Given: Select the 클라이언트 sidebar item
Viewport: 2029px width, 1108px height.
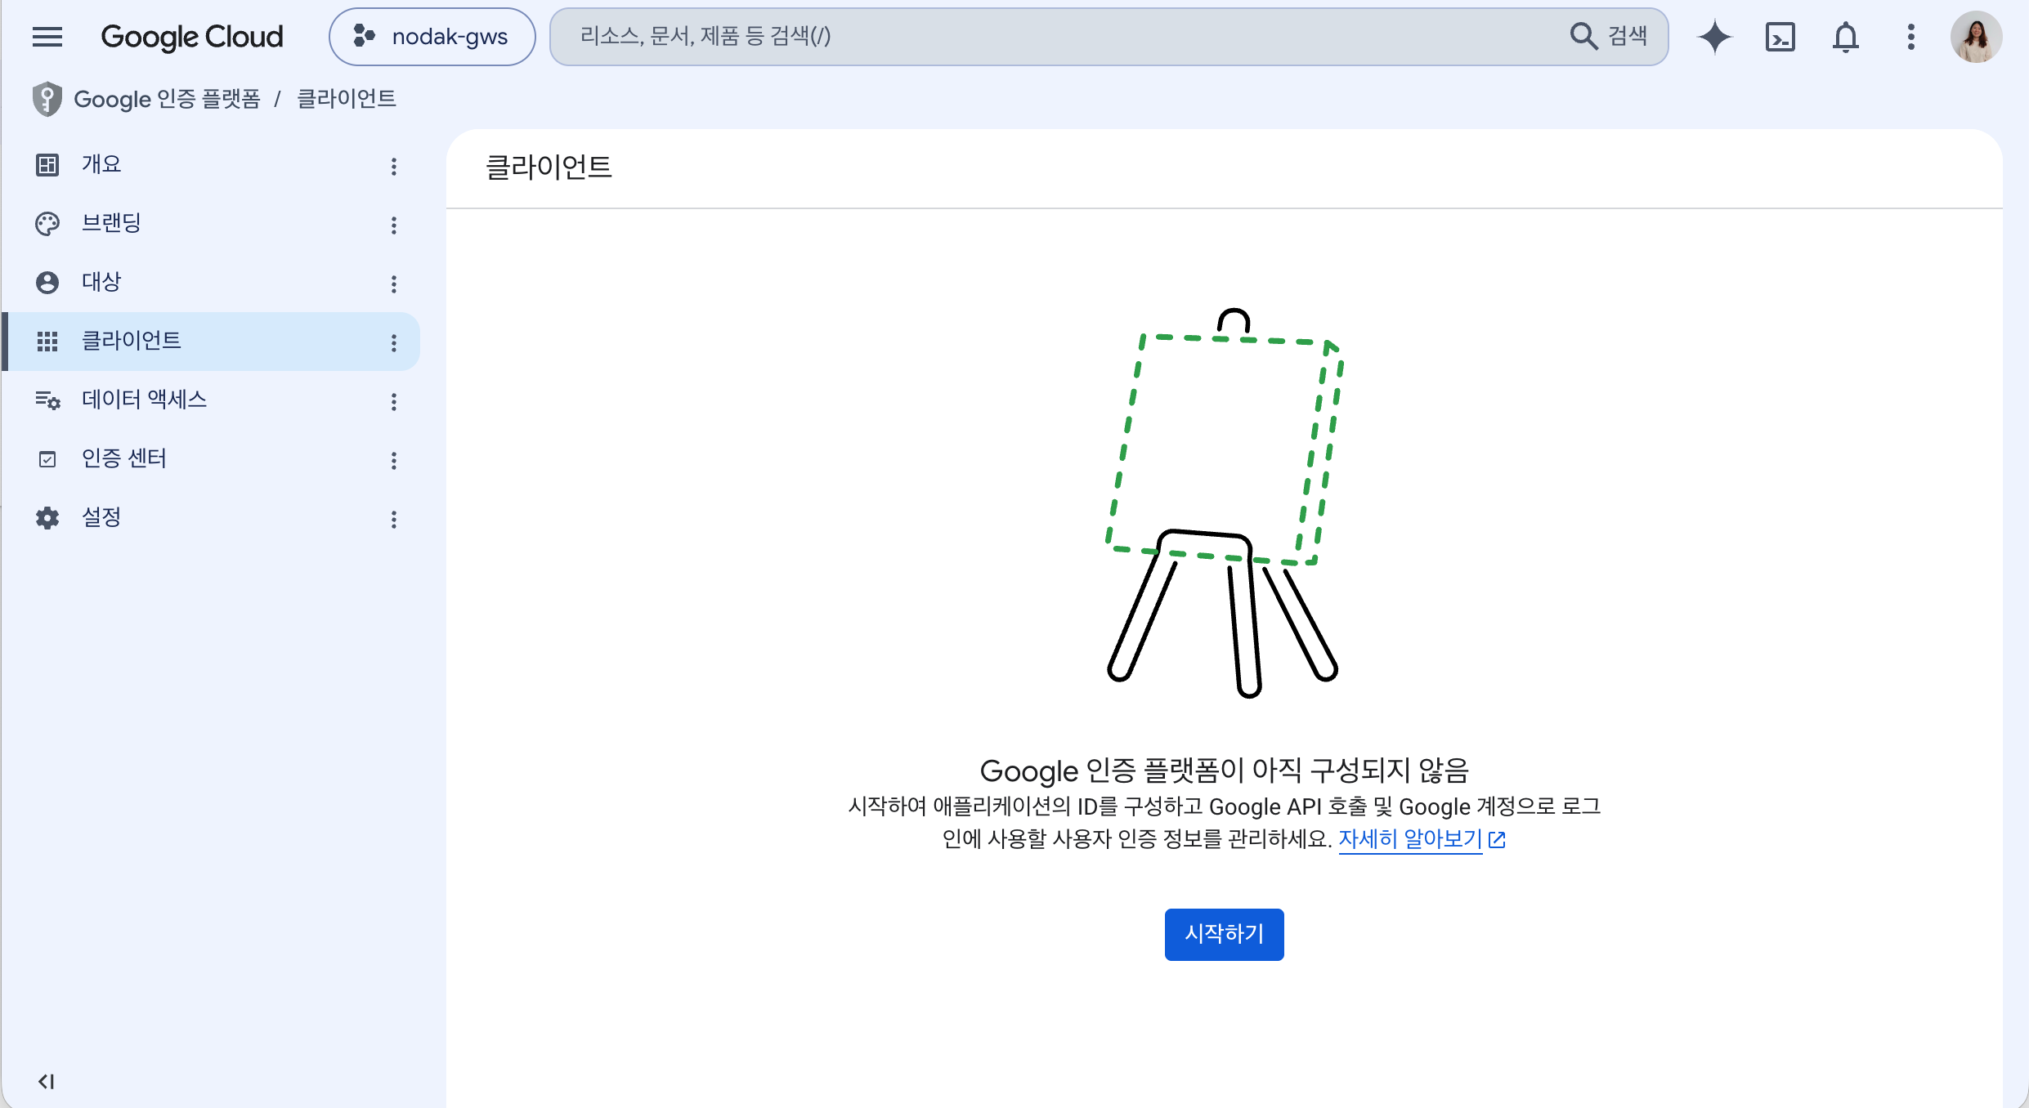Looking at the screenshot, I should (213, 342).
